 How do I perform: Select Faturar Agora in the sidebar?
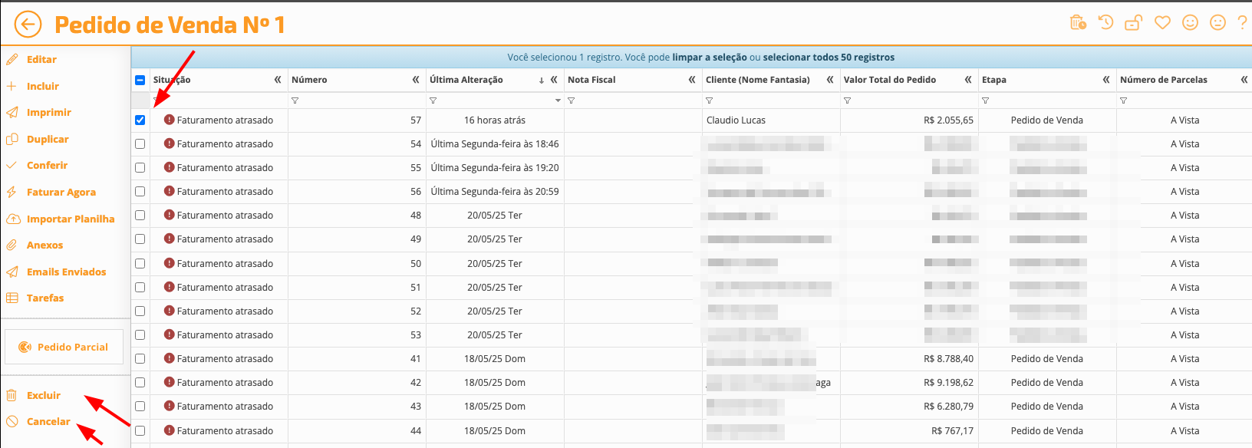coord(61,193)
